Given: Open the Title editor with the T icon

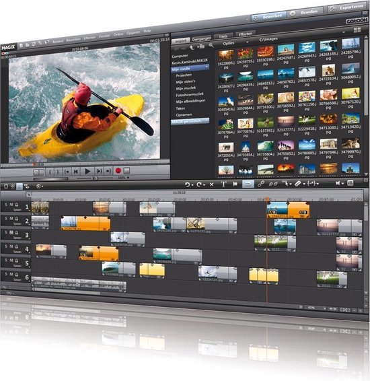Looking at the screenshot, I should (x=223, y=184).
